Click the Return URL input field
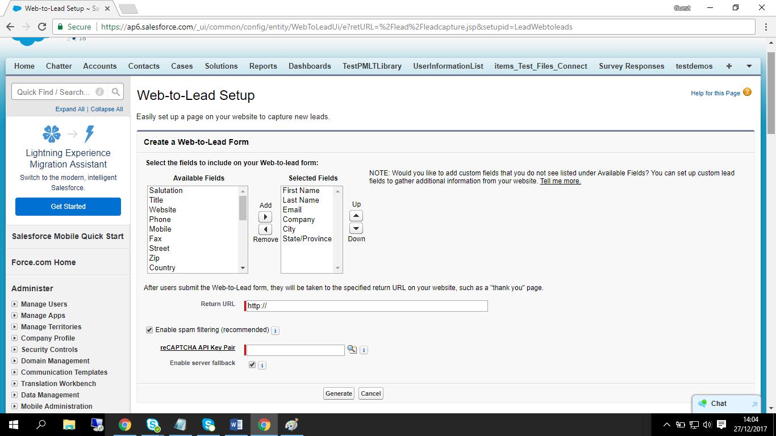 [x=366, y=306]
